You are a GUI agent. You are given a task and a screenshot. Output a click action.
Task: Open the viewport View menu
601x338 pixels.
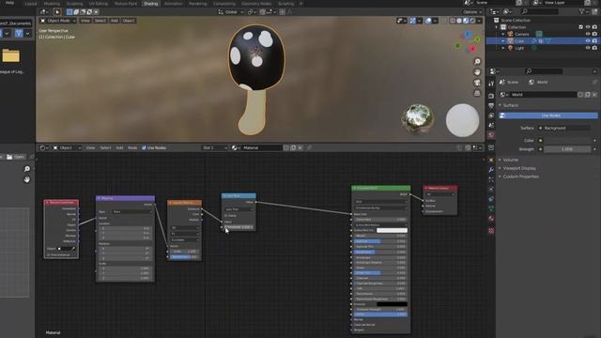click(x=85, y=21)
